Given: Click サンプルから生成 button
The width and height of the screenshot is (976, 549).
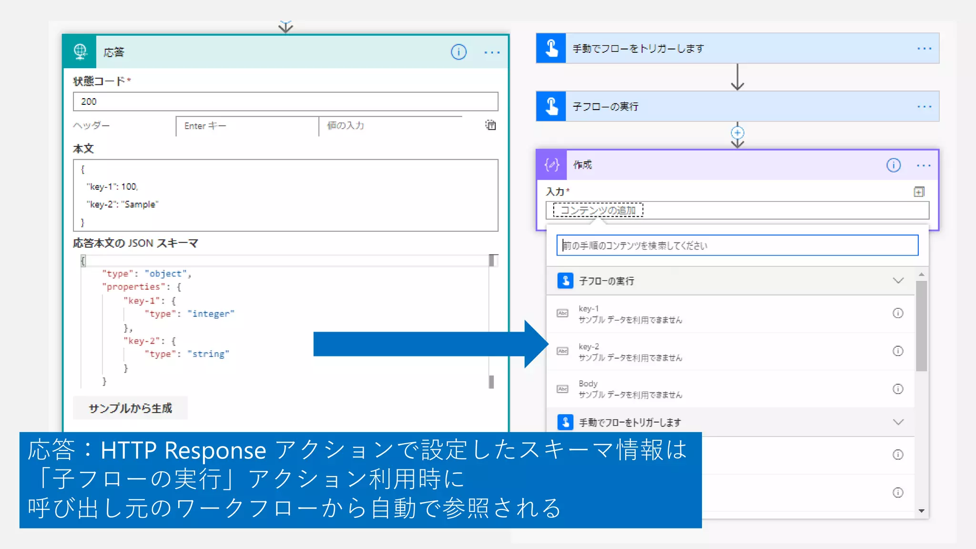Looking at the screenshot, I should (130, 408).
